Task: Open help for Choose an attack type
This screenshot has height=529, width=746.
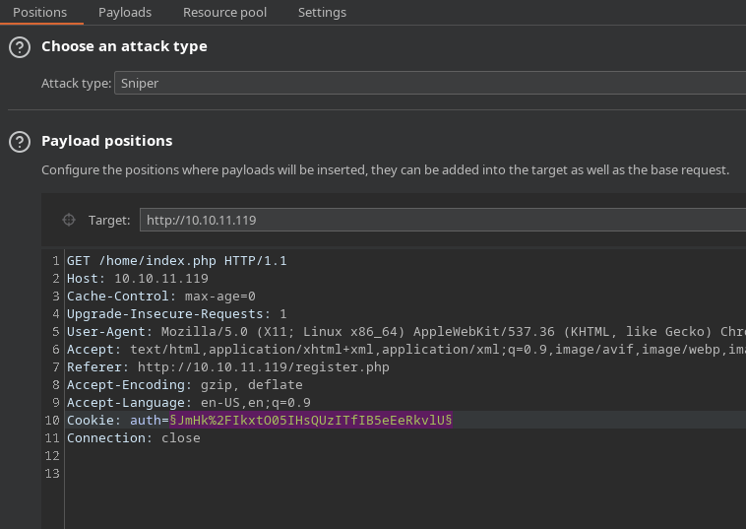Action: point(19,47)
